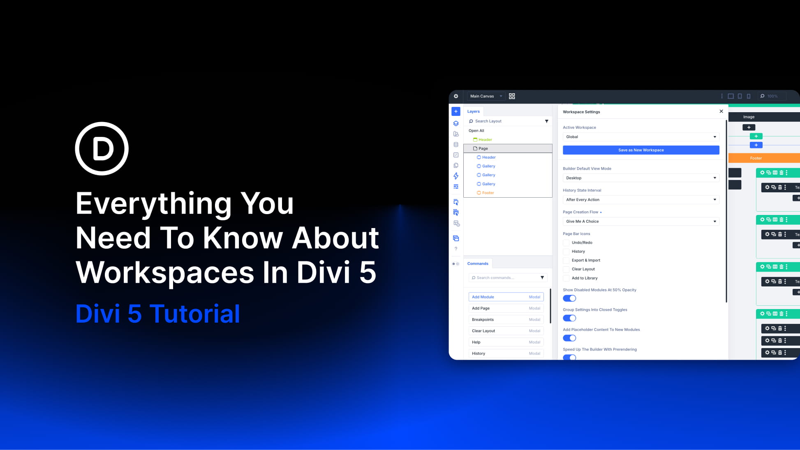Click the blue plus add-element sidebar button
This screenshot has height=450, width=800.
click(x=456, y=111)
